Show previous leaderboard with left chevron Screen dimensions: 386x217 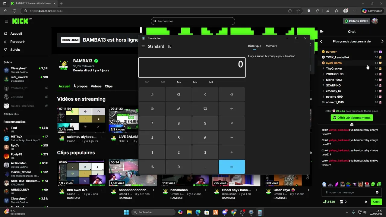point(321,41)
